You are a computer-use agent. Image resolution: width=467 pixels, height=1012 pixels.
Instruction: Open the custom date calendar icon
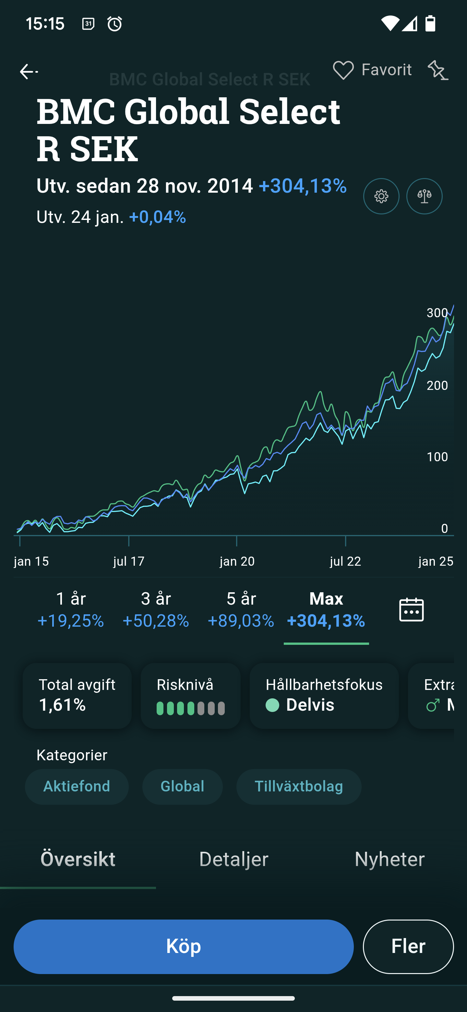[411, 609]
